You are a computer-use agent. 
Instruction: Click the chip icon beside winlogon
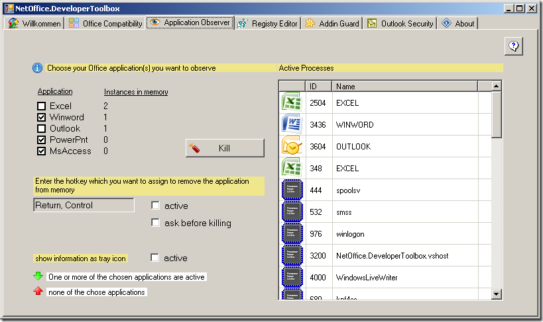tap(292, 233)
